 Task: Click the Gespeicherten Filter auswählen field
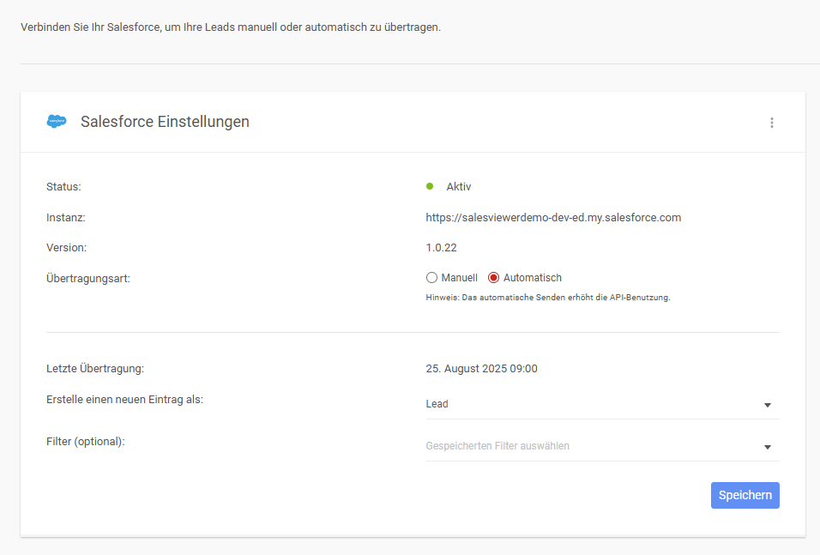click(x=602, y=446)
